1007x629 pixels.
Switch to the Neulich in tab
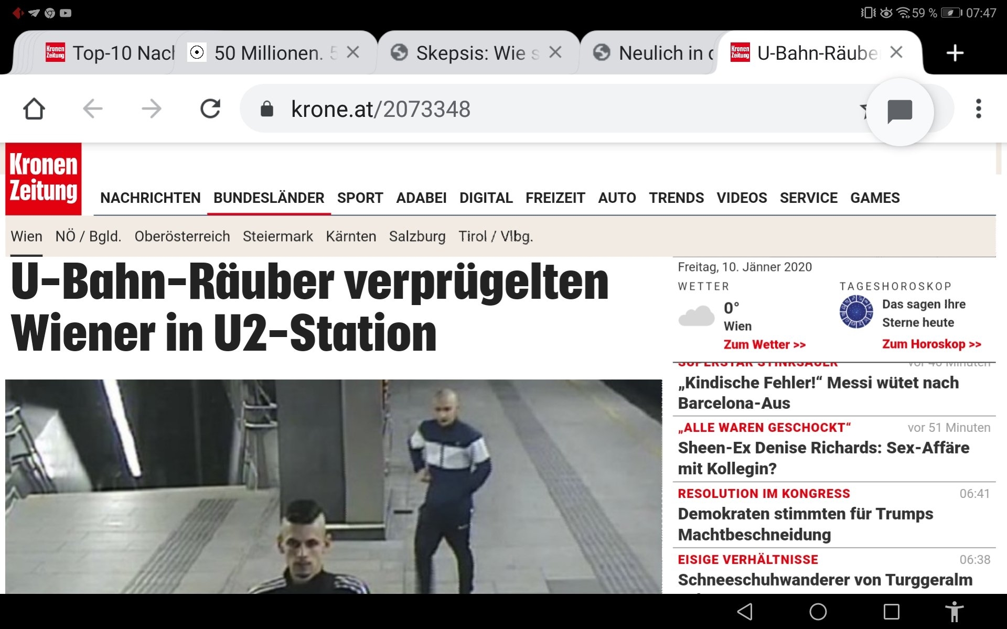(656, 53)
